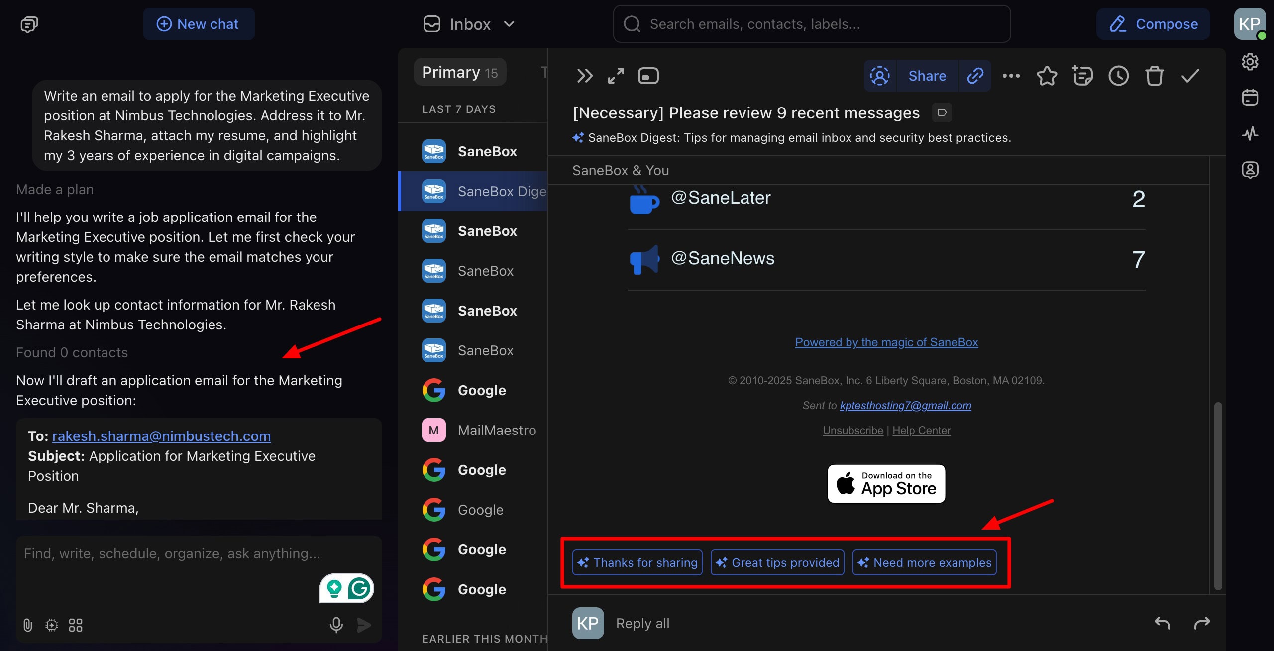Click the microphone icon in chat input
This screenshot has height=651, width=1274.
(x=336, y=625)
